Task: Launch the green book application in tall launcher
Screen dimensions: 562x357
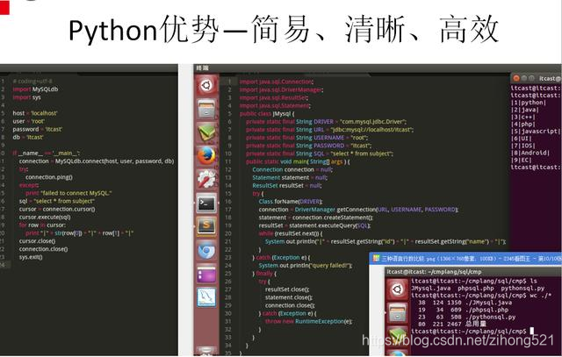Action: pyautogui.click(x=206, y=132)
